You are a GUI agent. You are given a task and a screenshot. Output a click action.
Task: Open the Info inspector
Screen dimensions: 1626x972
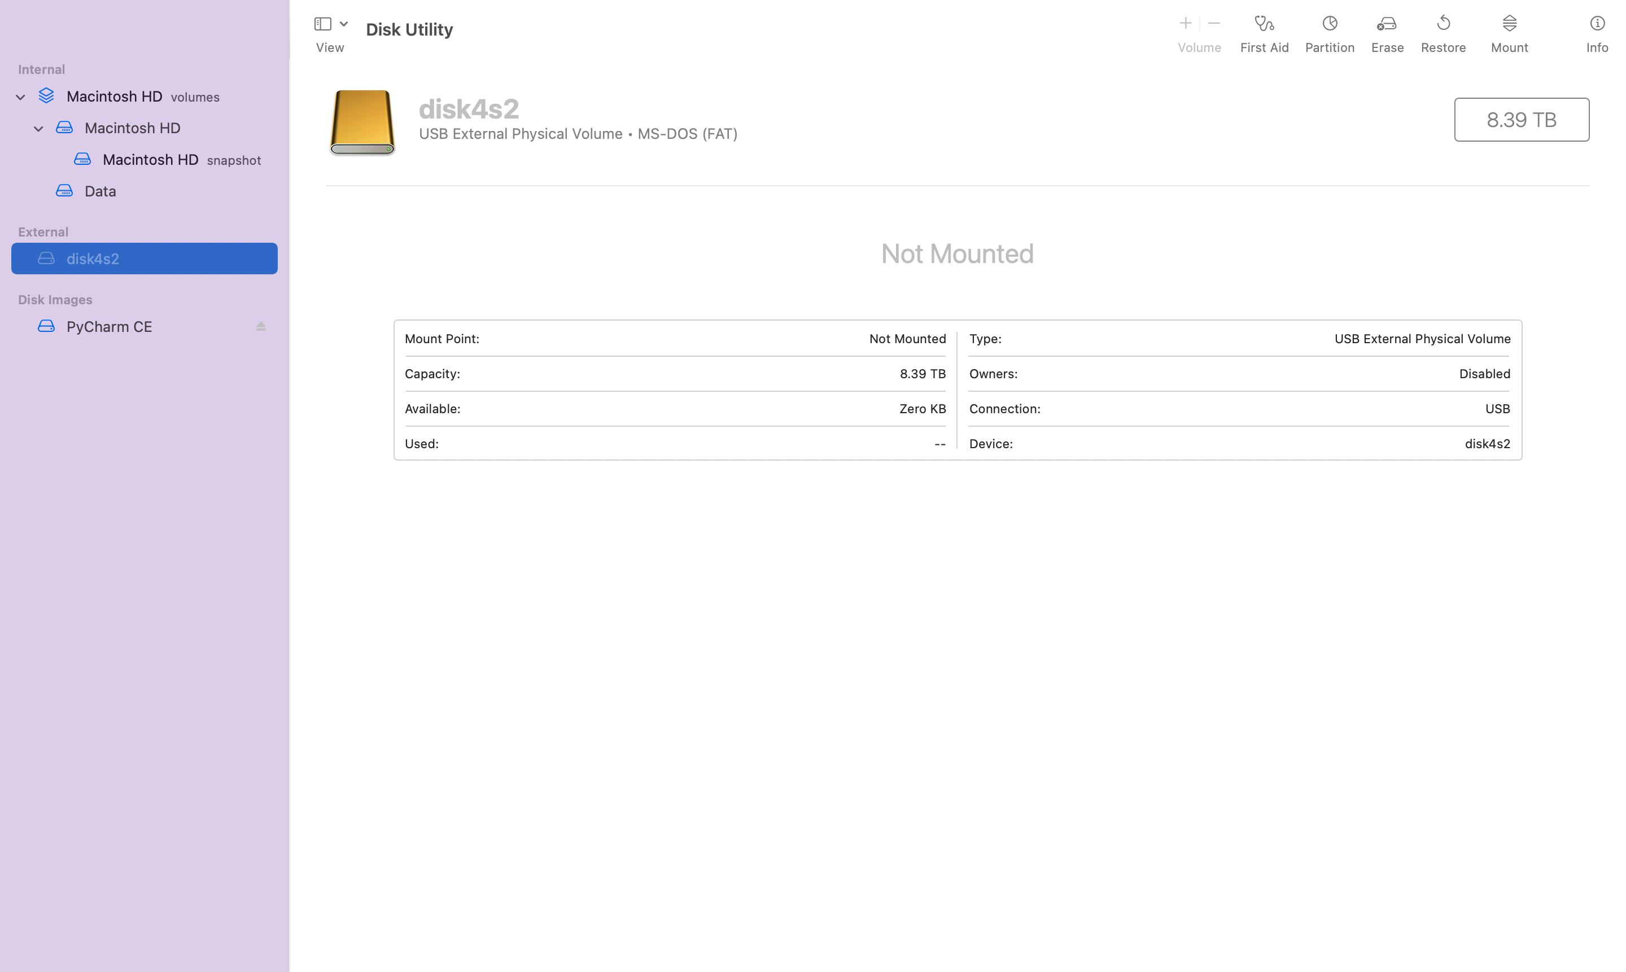(1597, 24)
